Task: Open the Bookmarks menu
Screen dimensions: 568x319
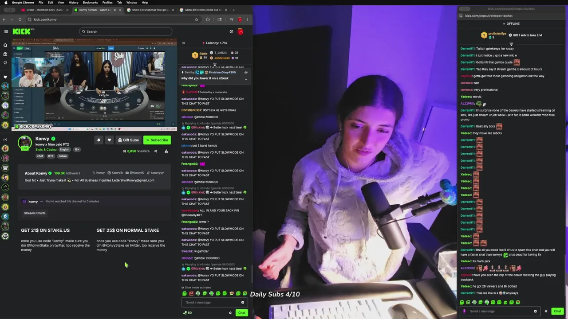Action: coord(90,3)
